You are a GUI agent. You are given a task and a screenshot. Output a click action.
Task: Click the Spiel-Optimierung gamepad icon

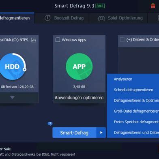tap(101, 18)
